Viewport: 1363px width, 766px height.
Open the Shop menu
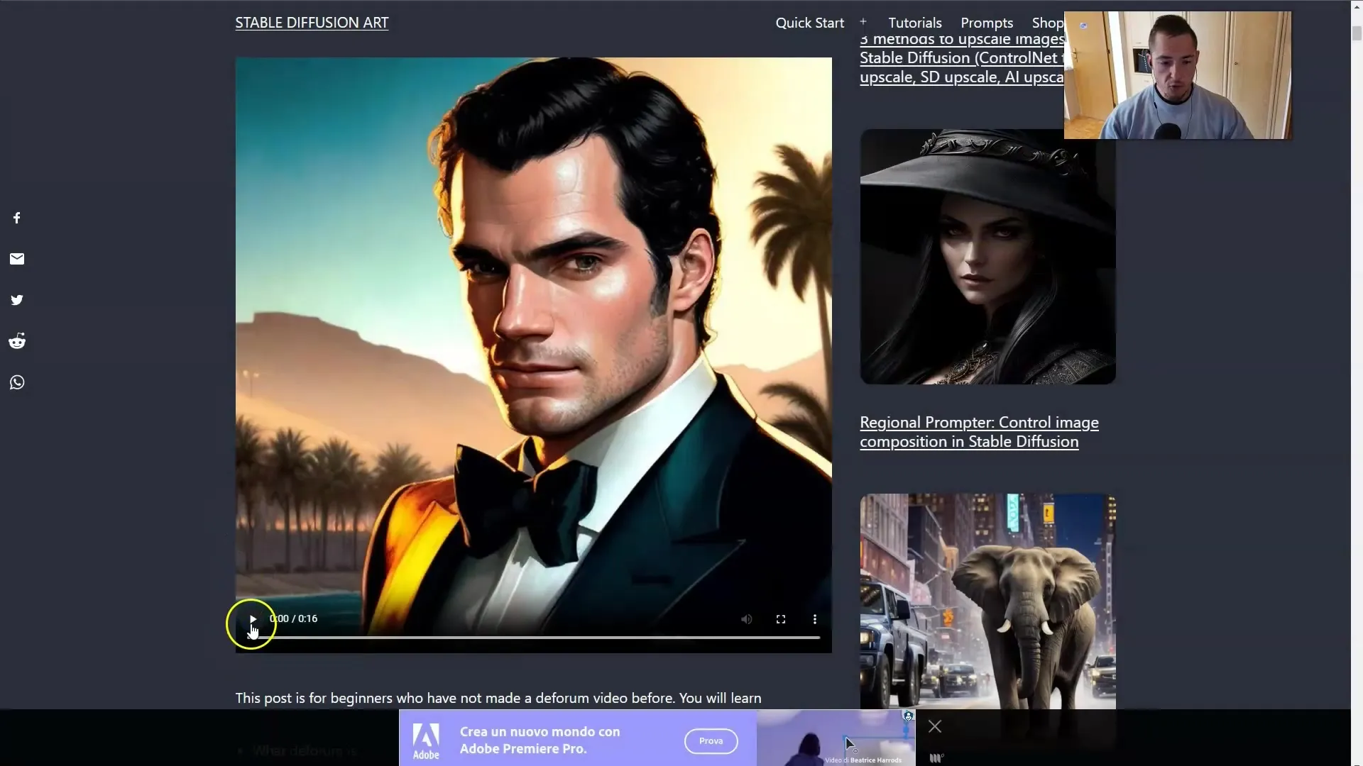pyautogui.click(x=1048, y=23)
